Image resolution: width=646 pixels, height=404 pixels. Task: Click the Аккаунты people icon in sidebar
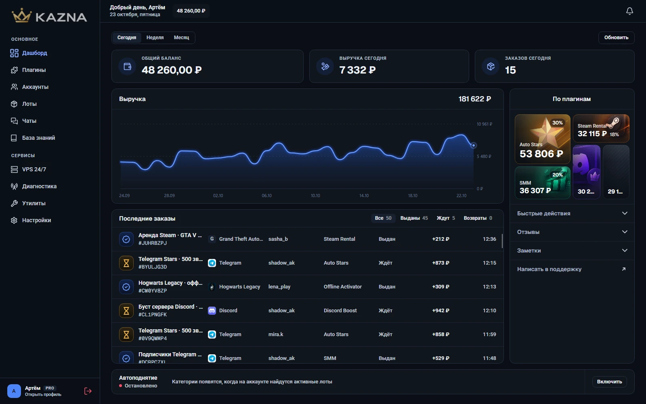14,87
